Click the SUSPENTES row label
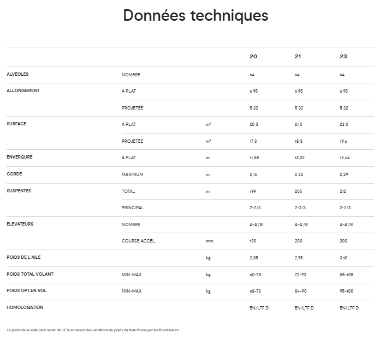This screenshot has width=374, height=340. tap(19, 191)
